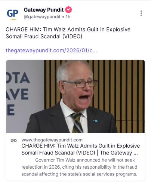Screen dimensions: 151x187
Task: Visit the @gatewaypundit handle
Action: 42,17
